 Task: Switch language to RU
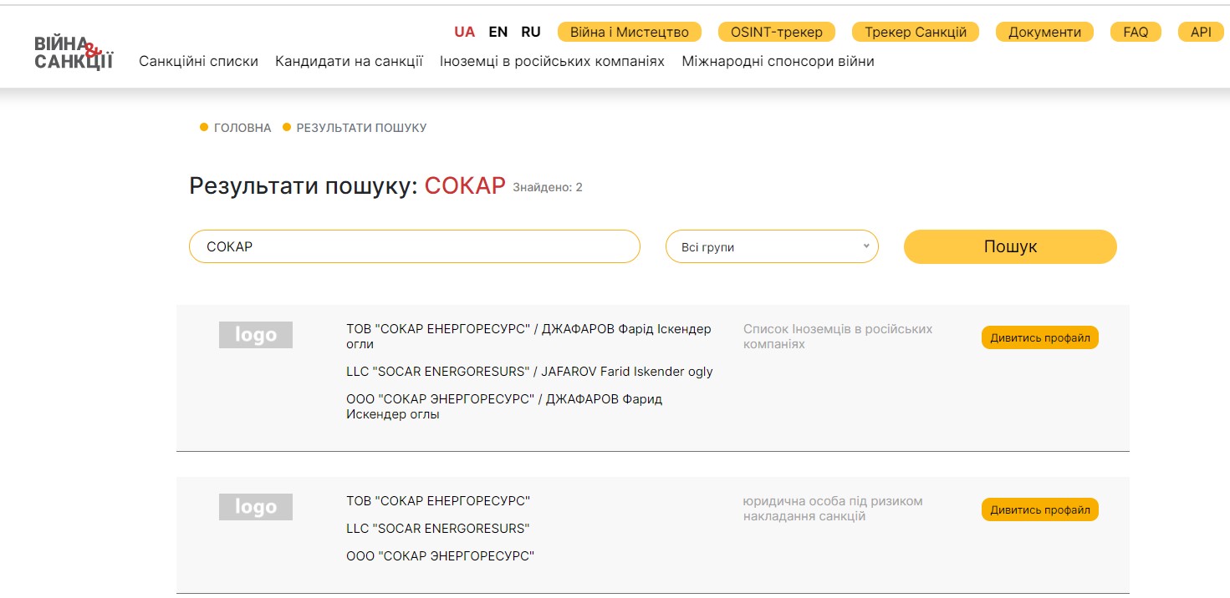530,32
